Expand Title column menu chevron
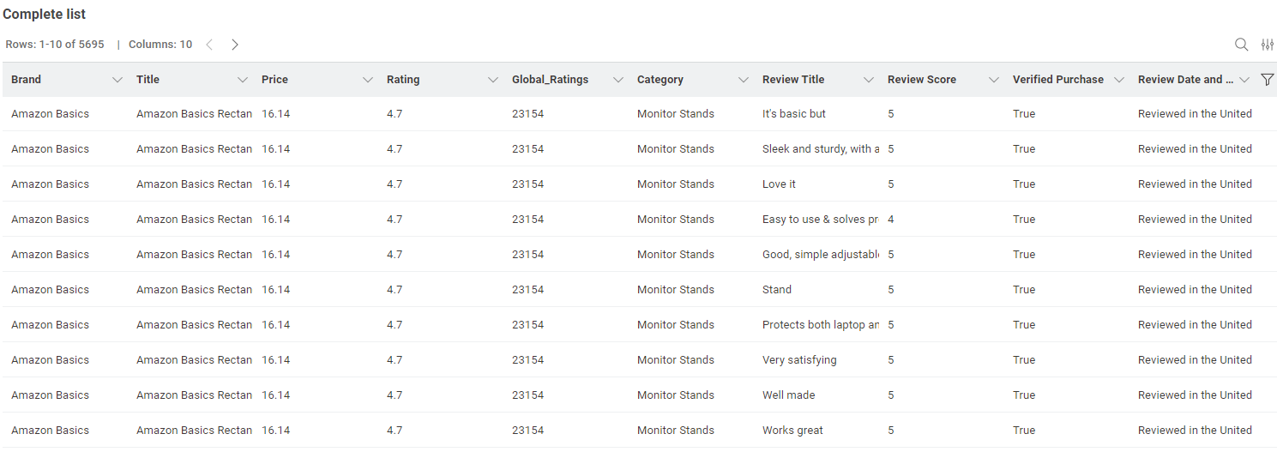Image resolution: width=1277 pixels, height=458 pixels. (x=243, y=80)
